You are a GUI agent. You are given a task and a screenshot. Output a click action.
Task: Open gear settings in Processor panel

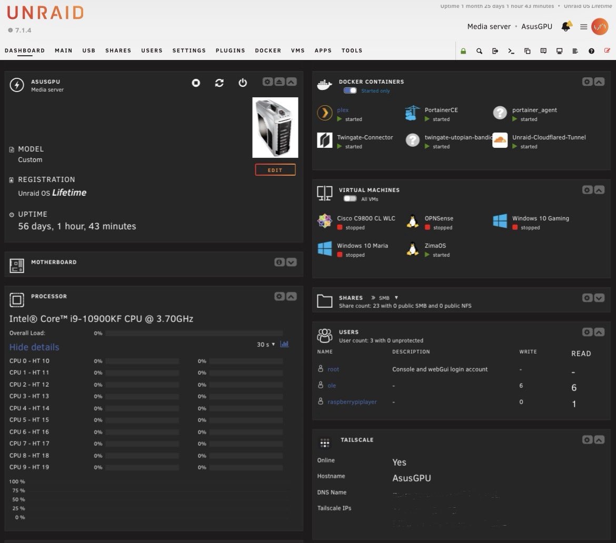[x=280, y=296]
